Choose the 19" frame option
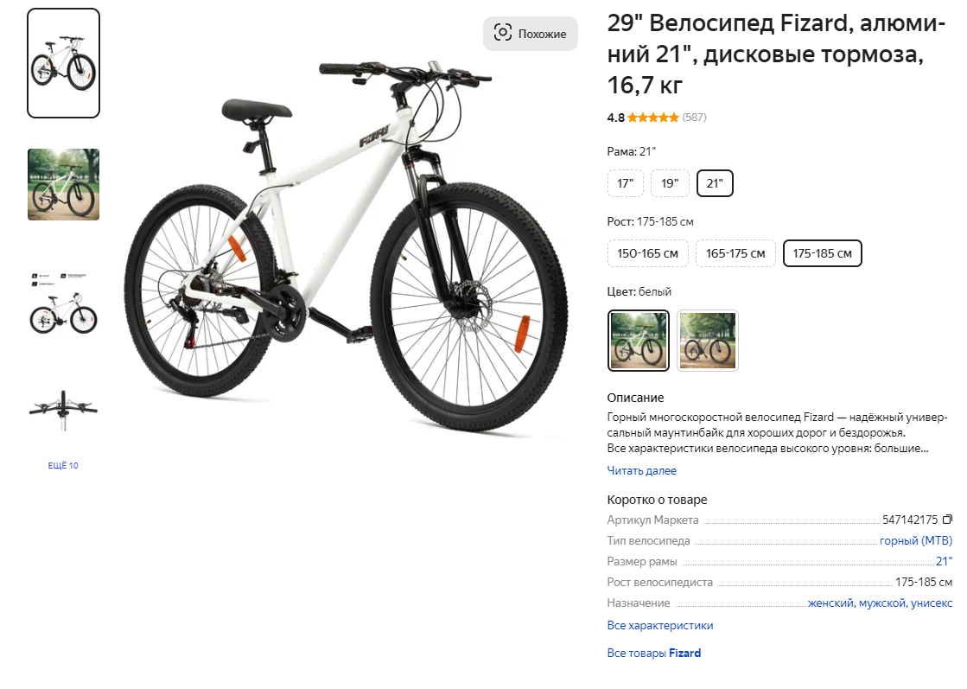 tap(669, 183)
